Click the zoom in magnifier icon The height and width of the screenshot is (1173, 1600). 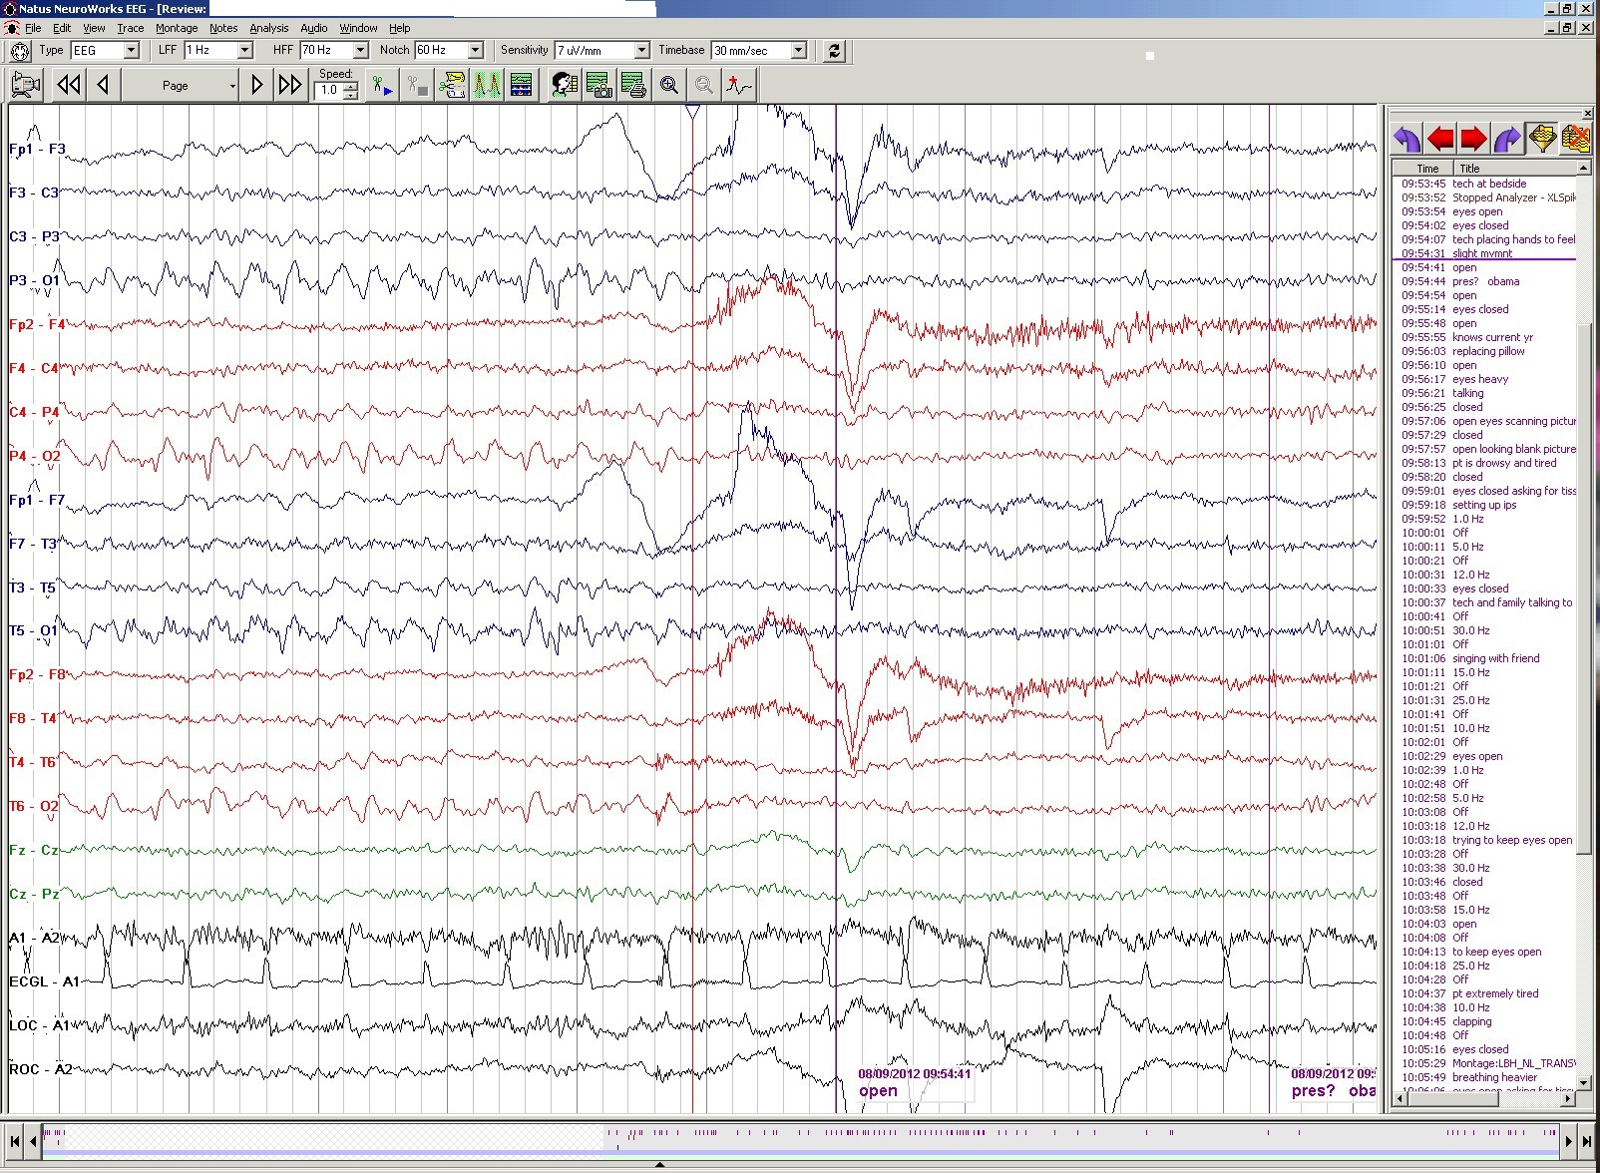[x=669, y=86]
